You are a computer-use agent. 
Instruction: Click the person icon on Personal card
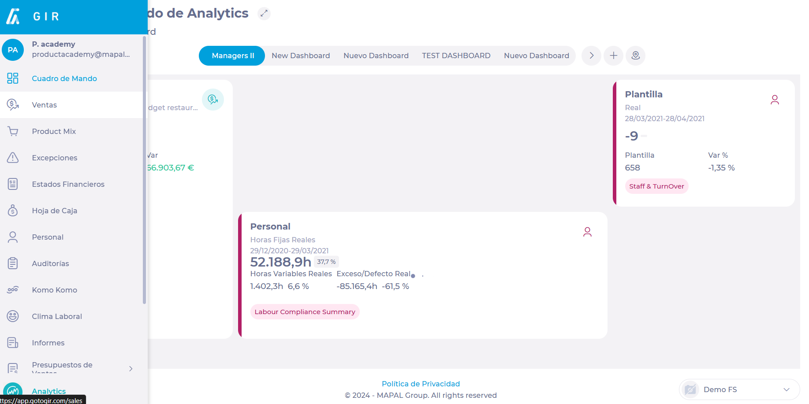point(587,232)
